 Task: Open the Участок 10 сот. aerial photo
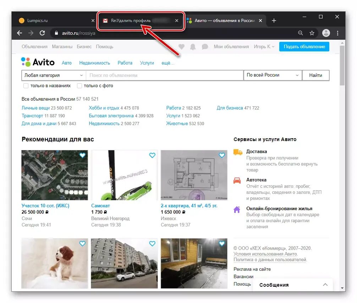55,175
